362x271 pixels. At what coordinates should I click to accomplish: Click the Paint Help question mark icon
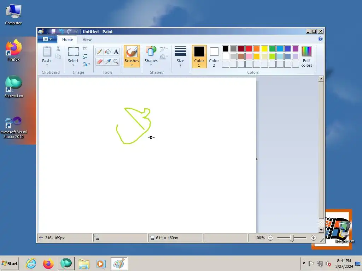pos(320,39)
